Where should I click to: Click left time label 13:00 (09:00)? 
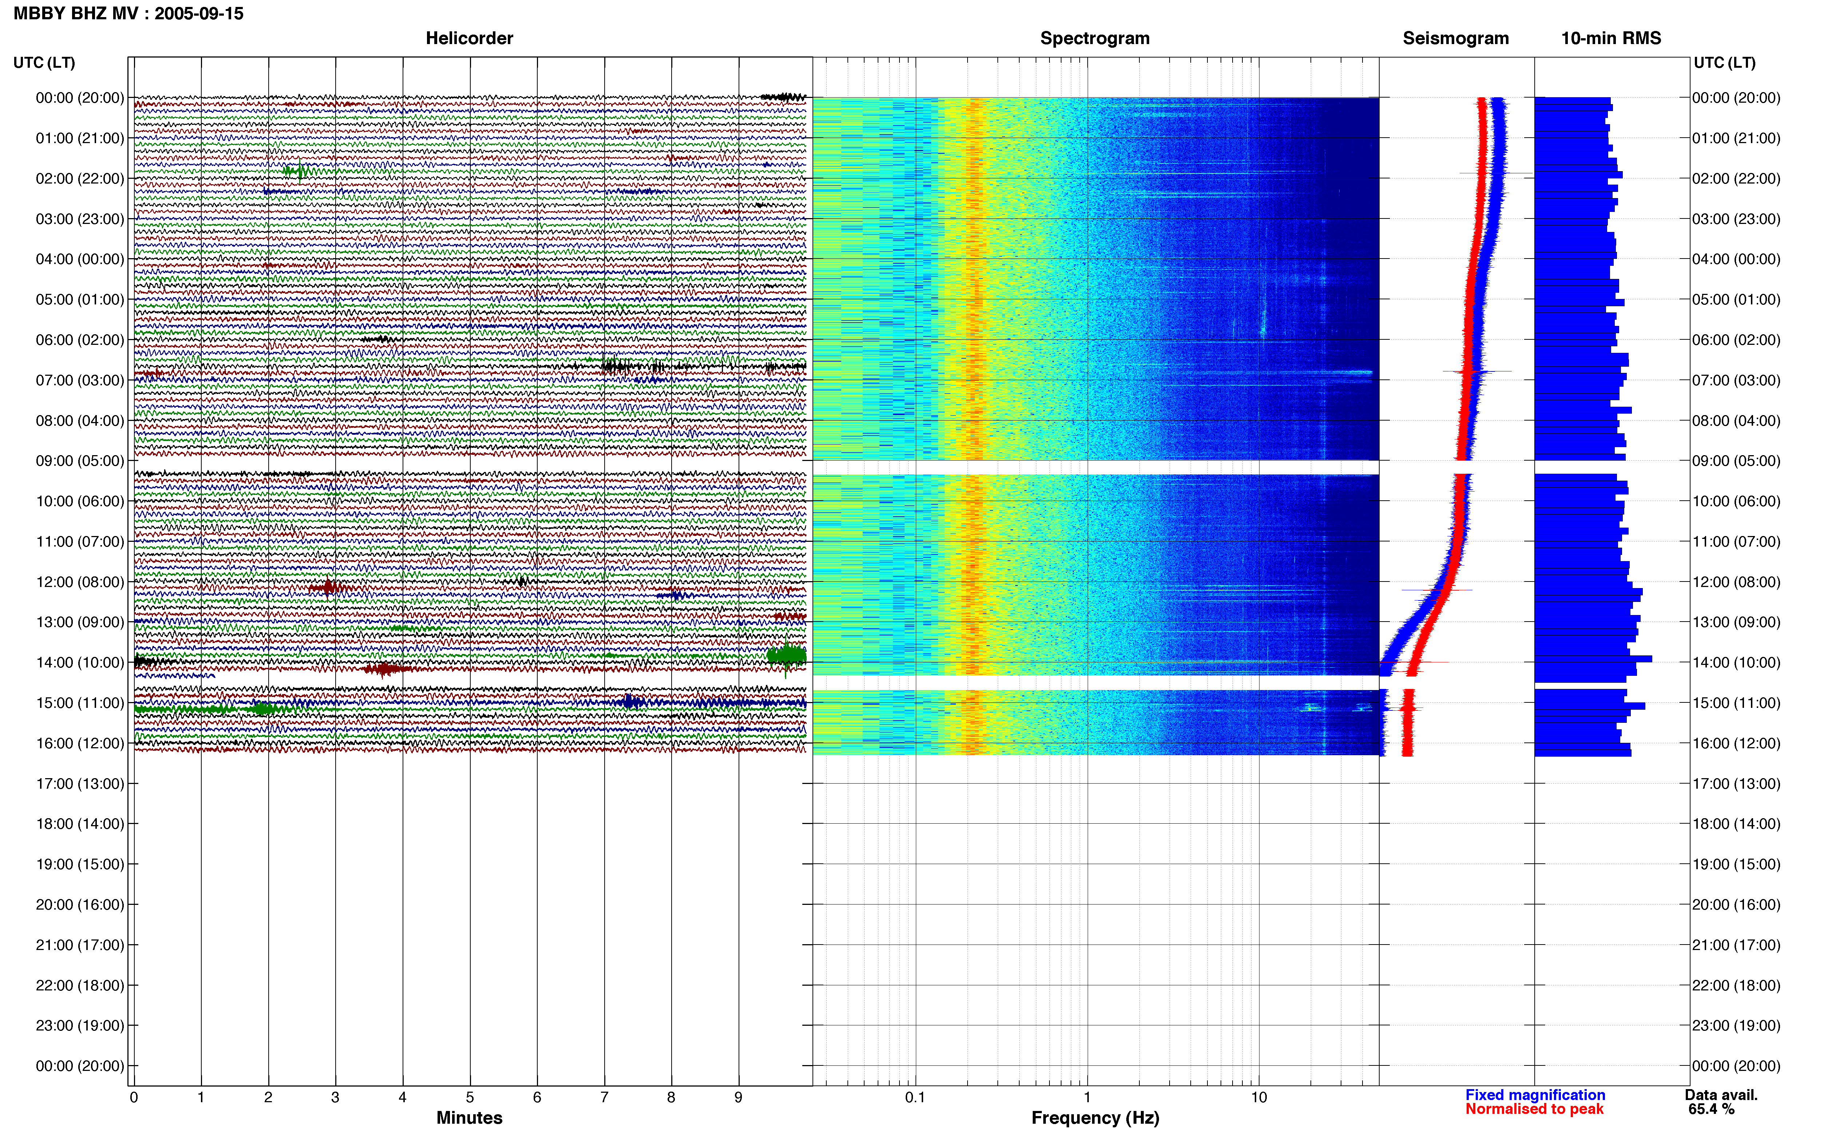(80, 622)
